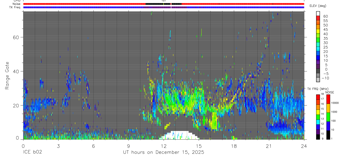
Task: Click the light gray bottom ELEV colorbar segment
Action: 318,80
